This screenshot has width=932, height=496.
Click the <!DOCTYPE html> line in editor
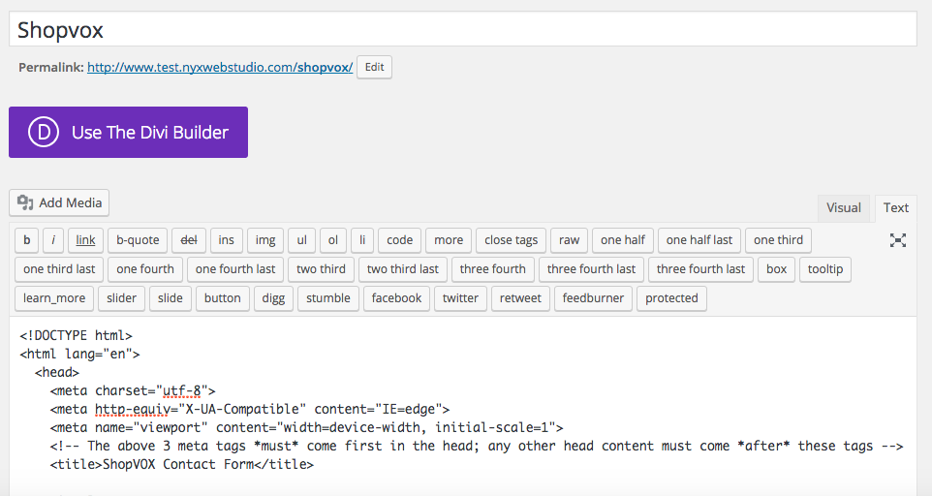(77, 335)
